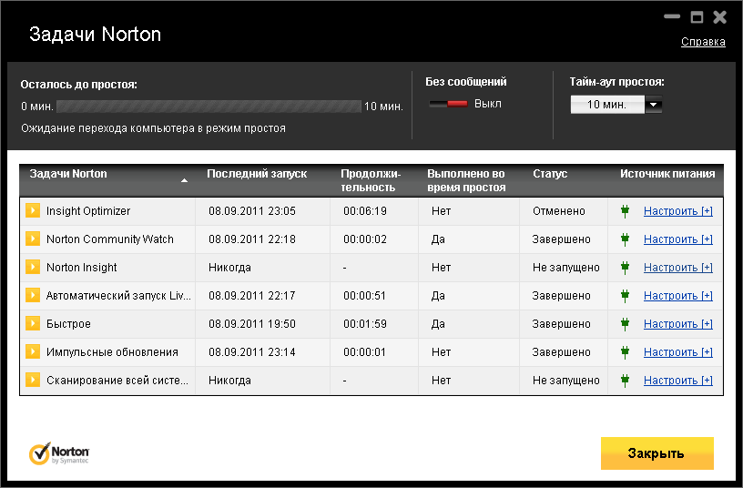This screenshot has width=743, height=488.
Task: Close window with the X icon
Action: pos(719,17)
